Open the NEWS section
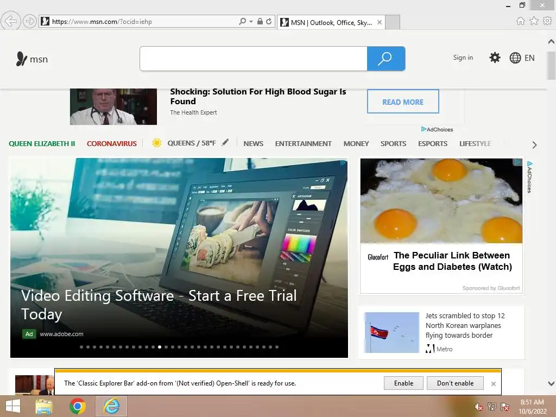 (253, 143)
